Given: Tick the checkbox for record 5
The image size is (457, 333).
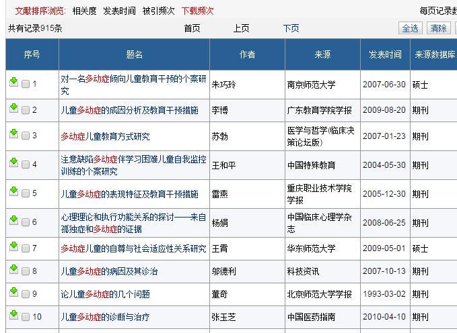Looking at the screenshot, I should click(x=26, y=193).
